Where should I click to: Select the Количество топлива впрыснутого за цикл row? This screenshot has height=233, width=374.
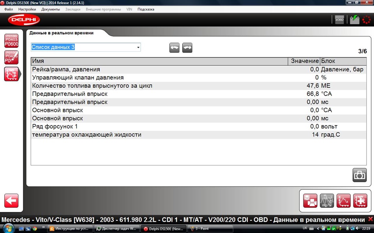[199, 85]
